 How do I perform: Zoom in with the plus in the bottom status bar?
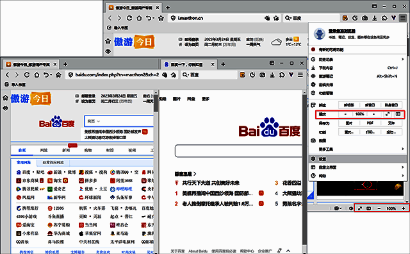[404, 208]
